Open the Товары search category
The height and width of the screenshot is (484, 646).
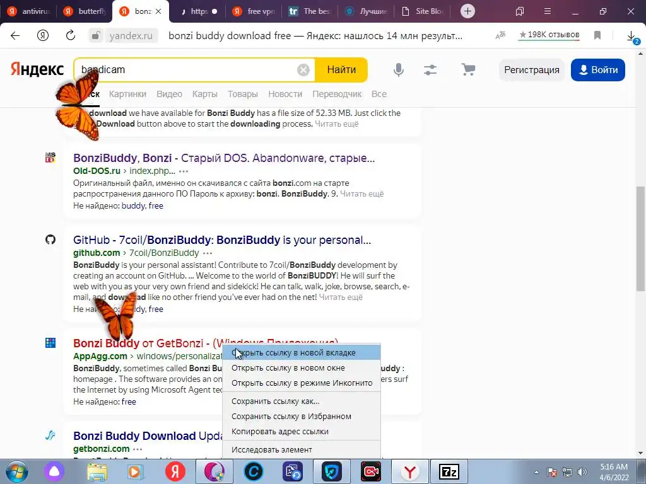point(243,95)
